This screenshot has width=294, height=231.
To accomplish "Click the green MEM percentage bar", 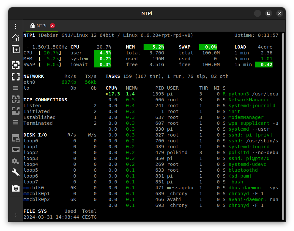I will coord(153,47).
